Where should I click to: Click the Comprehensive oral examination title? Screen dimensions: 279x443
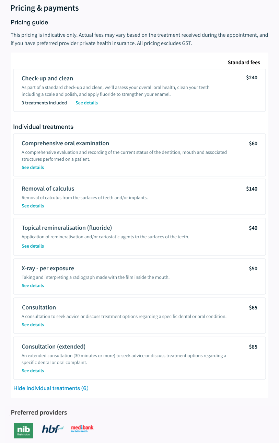pos(65,143)
